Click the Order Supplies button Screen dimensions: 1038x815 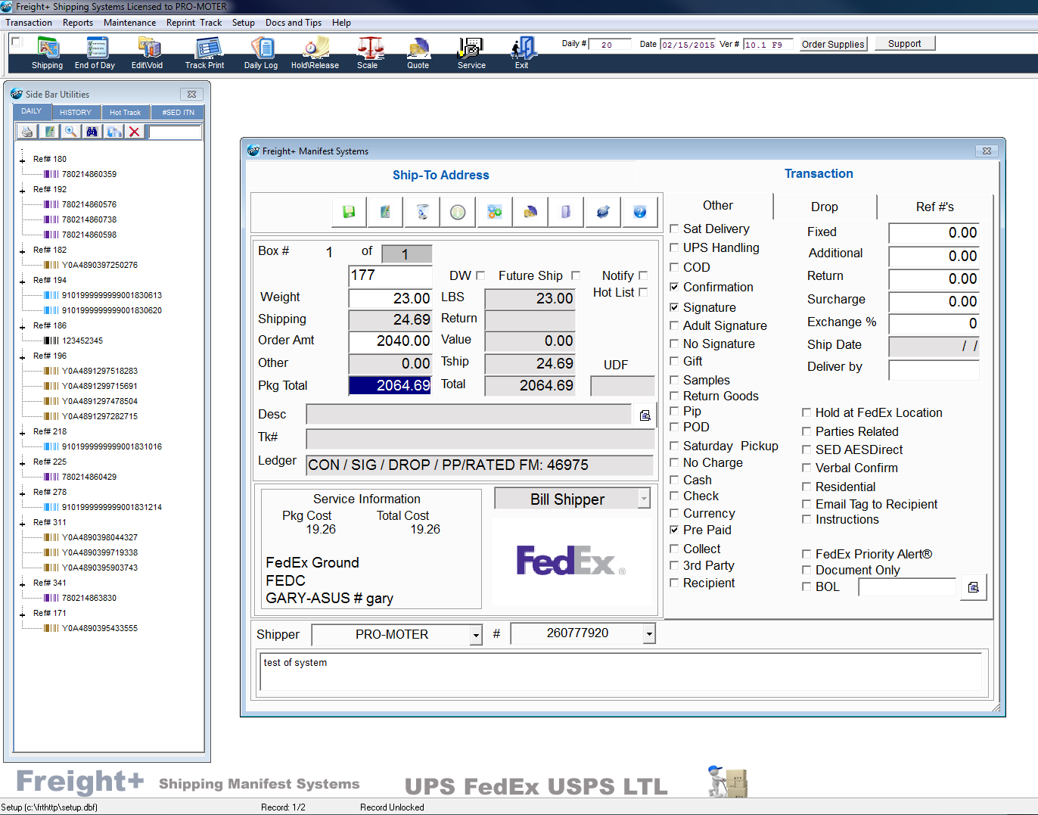tap(833, 44)
